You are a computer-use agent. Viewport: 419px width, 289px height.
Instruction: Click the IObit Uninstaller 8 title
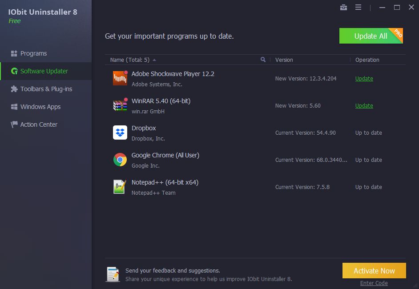(x=43, y=12)
